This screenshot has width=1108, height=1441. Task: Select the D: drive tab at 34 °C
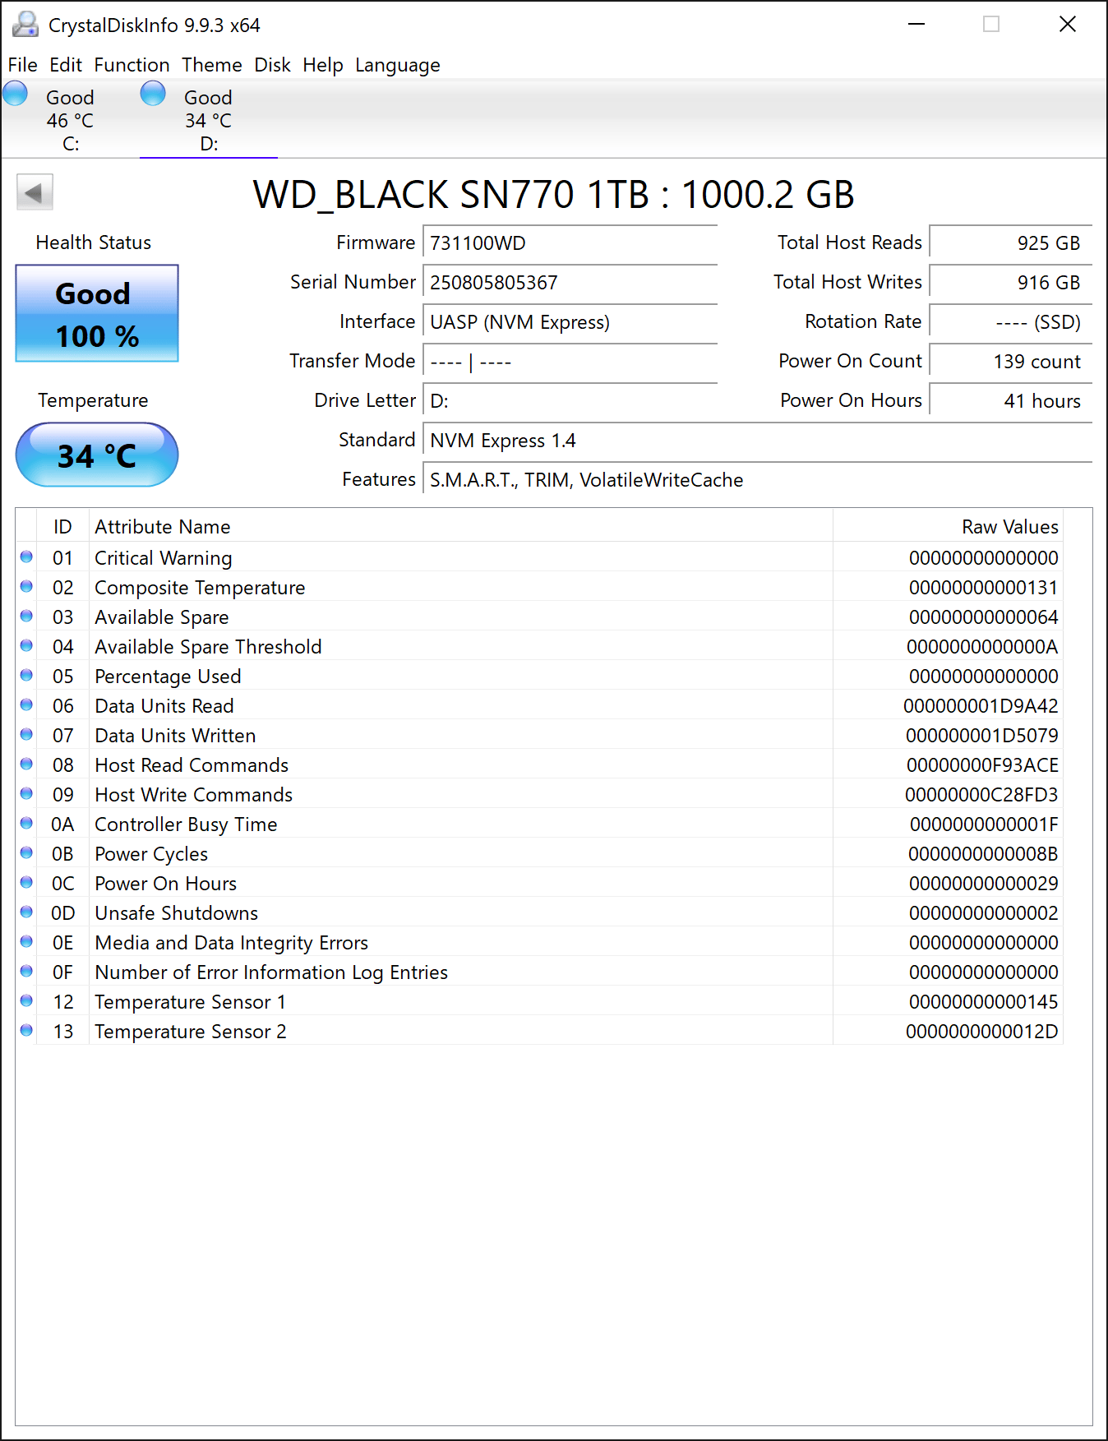pyautogui.click(x=209, y=120)
